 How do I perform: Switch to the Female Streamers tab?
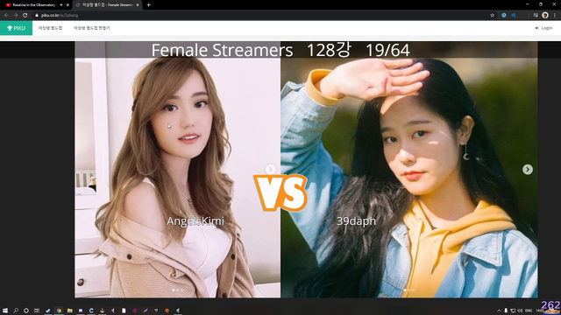click(107, 5)
